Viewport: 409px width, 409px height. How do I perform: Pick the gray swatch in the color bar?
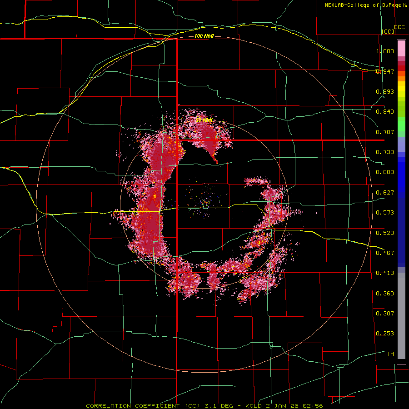coord(401,316)
